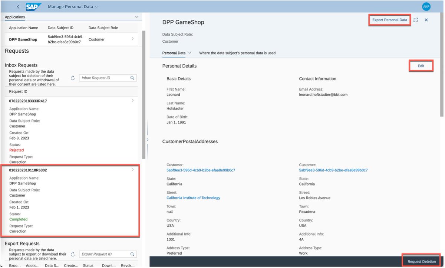The image size is (445, 268).
Task: Click the Completed status text
Action: (18, 219)
